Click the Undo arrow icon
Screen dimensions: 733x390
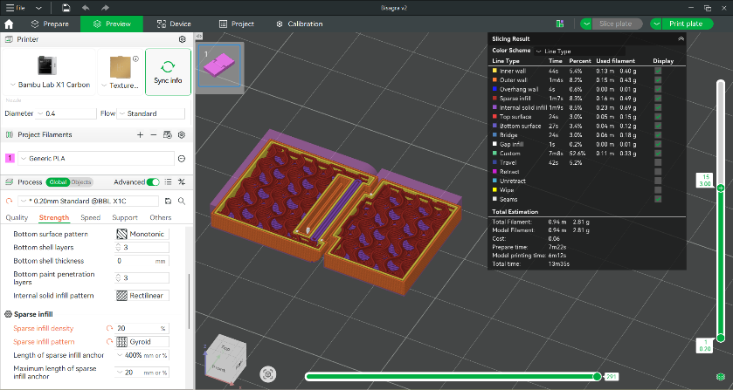click(x=86, y=8)
